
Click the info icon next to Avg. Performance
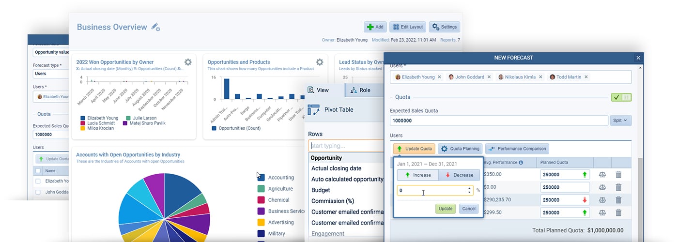click(x=521, y=163)
